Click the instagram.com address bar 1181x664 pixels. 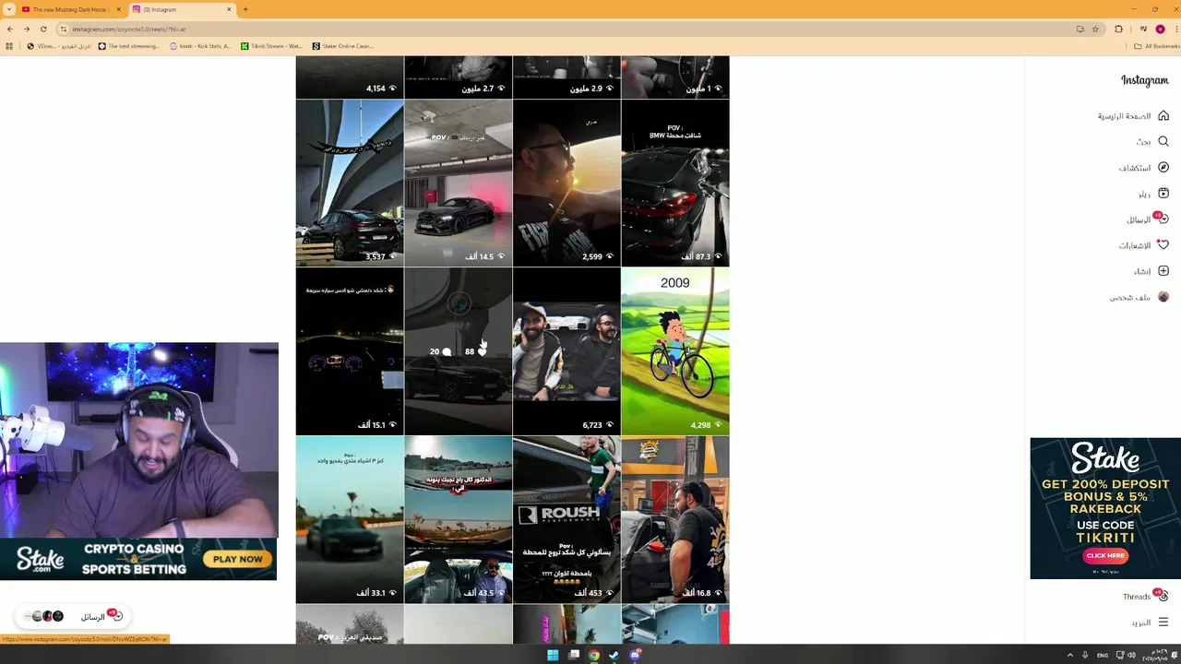pyautogui.click(x=554, y=29)
